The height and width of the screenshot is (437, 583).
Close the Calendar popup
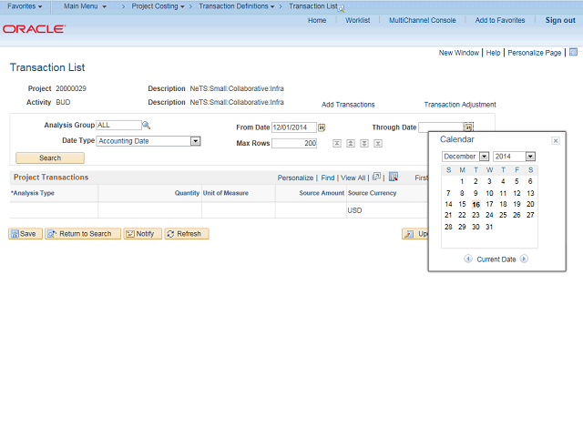coord(556,140)
